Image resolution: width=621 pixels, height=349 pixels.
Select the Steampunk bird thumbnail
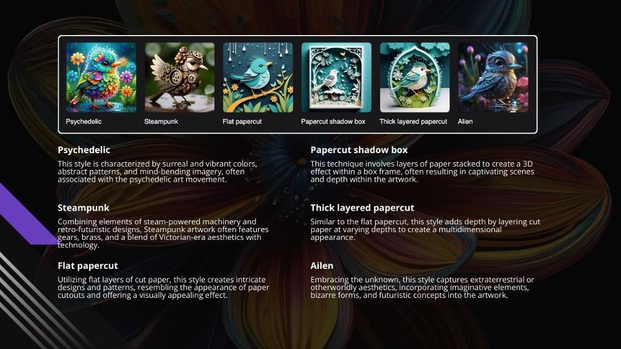tap(179, 78)
